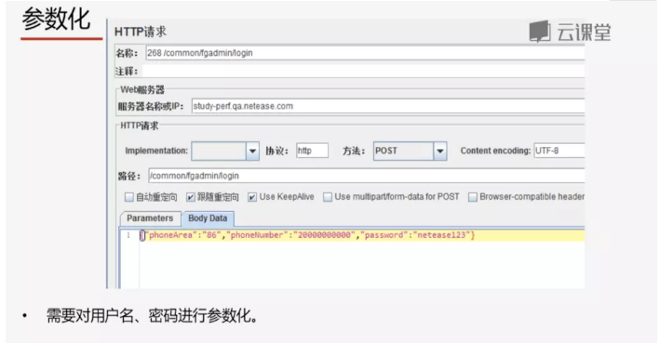The height and width of the screenshot is (343, 660).
Task: Select the Body Data tab
Action: pos(208,218)
